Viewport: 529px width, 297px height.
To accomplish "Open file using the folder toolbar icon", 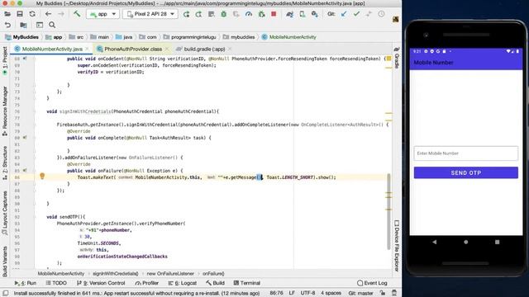I will point(7,14).
